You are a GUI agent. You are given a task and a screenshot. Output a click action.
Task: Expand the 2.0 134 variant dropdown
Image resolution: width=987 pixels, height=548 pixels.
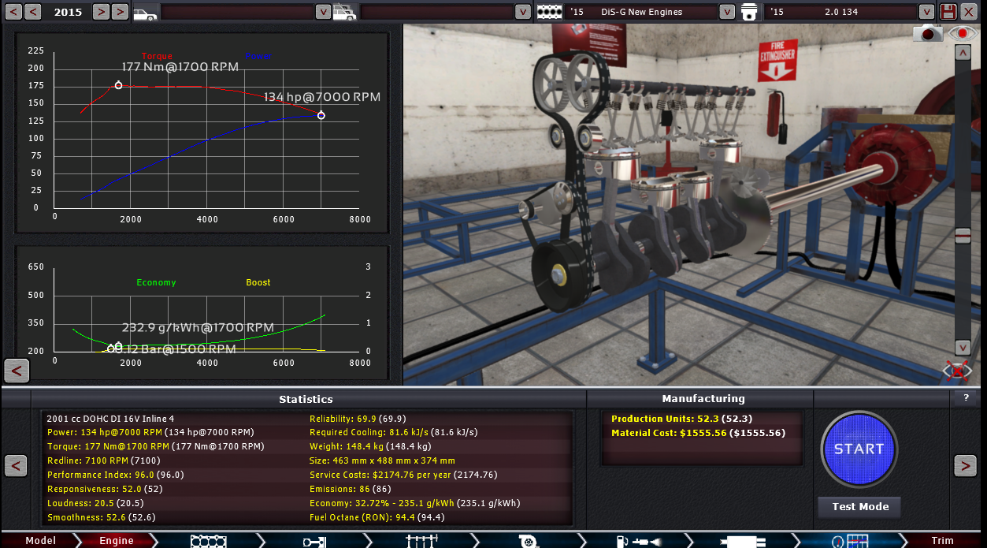click(927, 12)
